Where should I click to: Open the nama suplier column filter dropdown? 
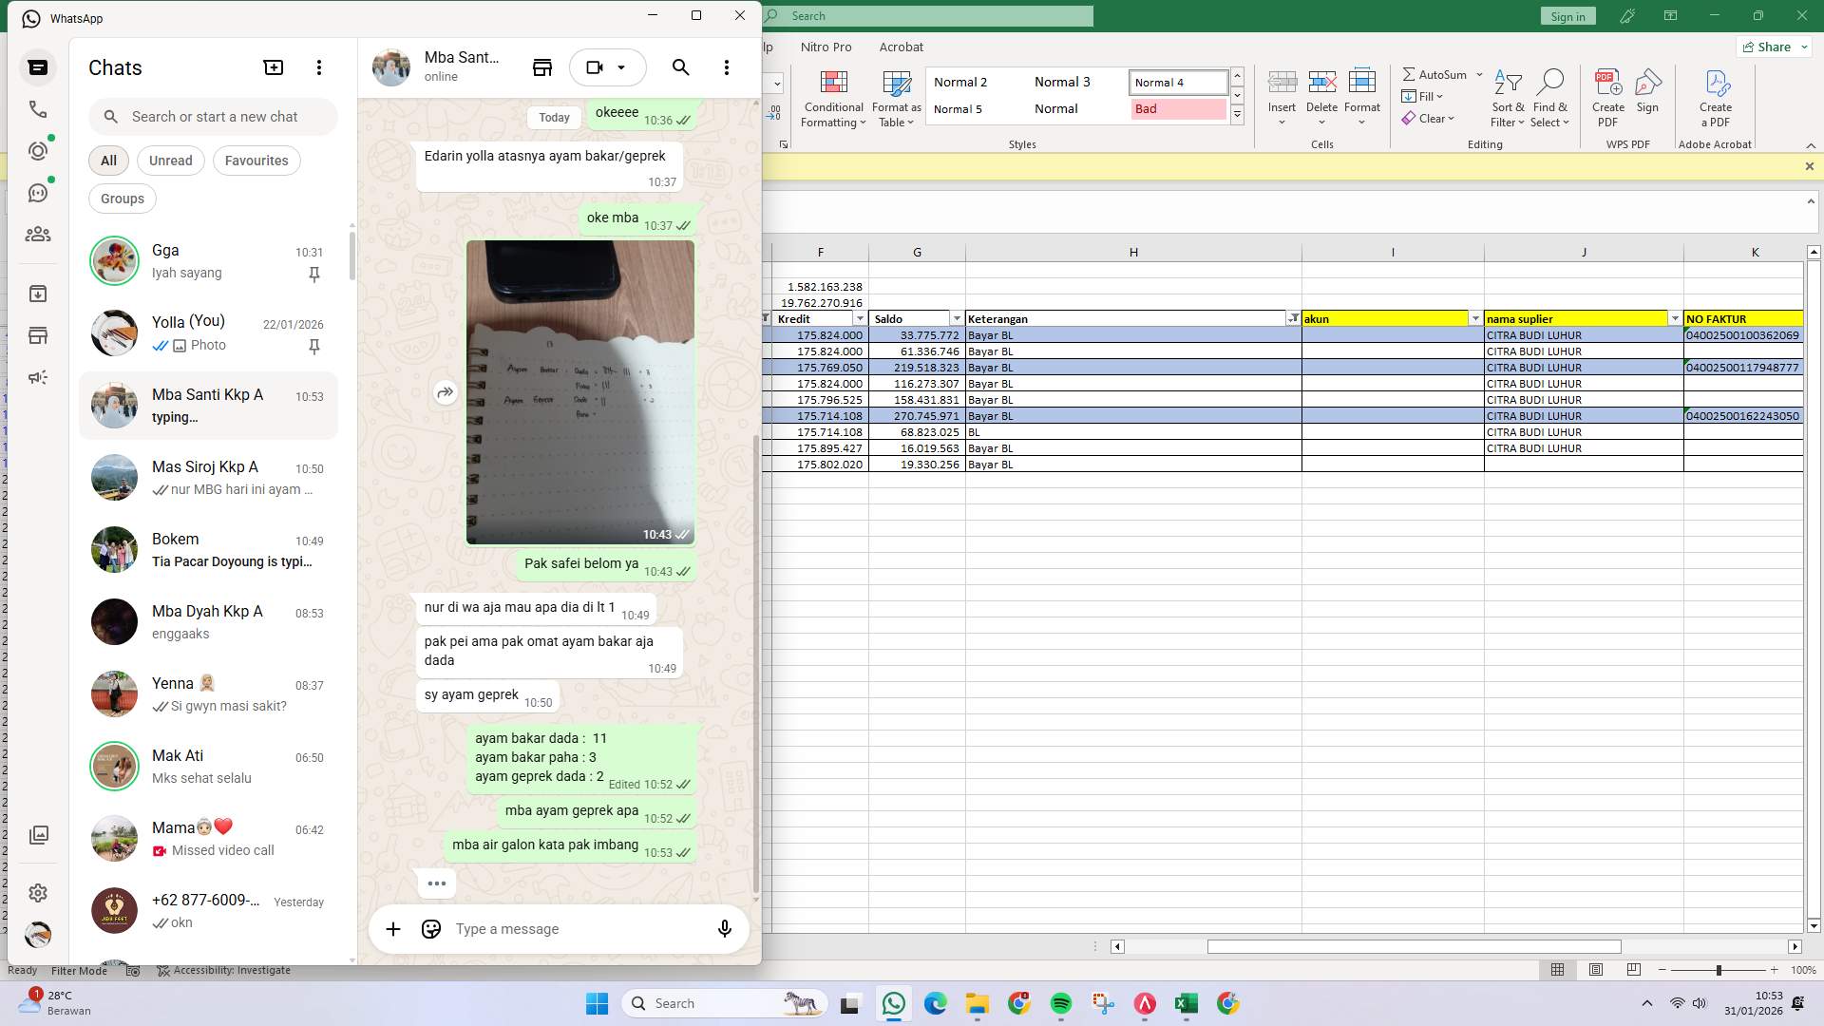coord(1674,318)
